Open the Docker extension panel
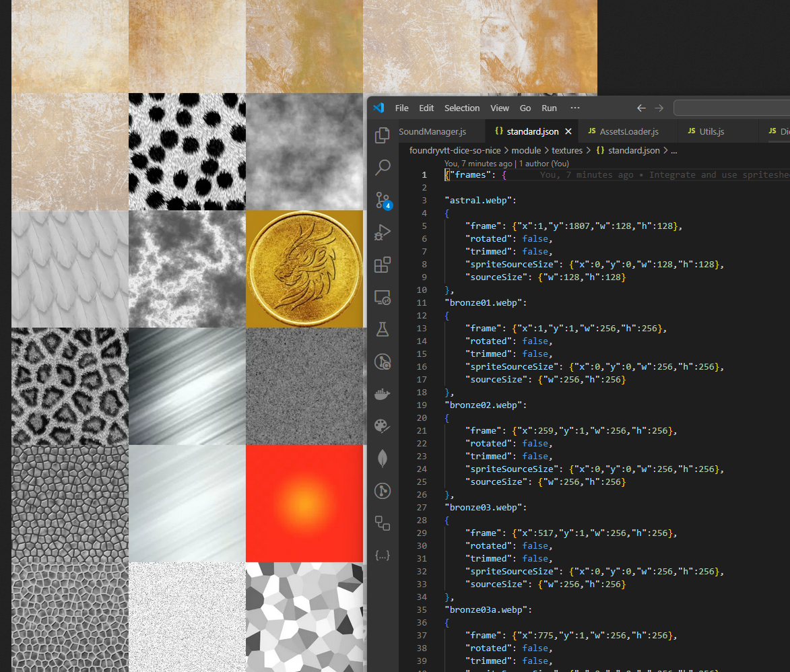 pos(383,394)
